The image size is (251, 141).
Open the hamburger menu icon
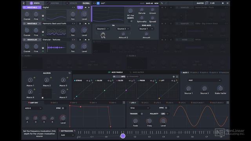coord(227,3)
